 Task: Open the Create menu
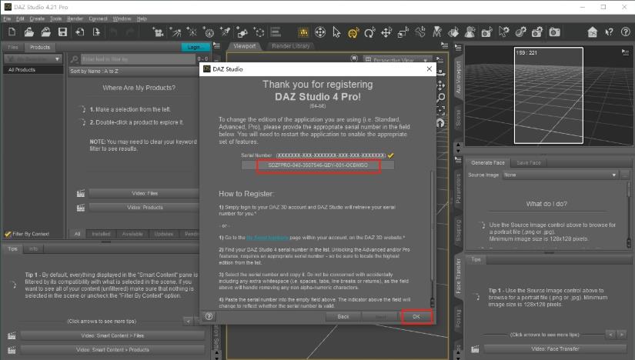click(x=37, y=18)
